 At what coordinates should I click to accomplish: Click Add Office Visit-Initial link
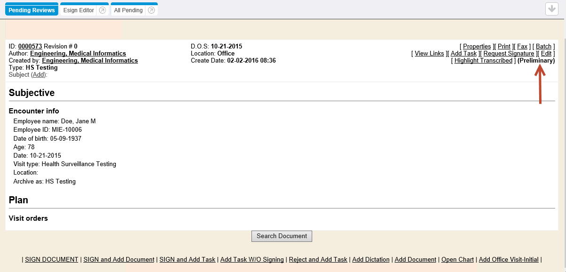click(509, 260)
